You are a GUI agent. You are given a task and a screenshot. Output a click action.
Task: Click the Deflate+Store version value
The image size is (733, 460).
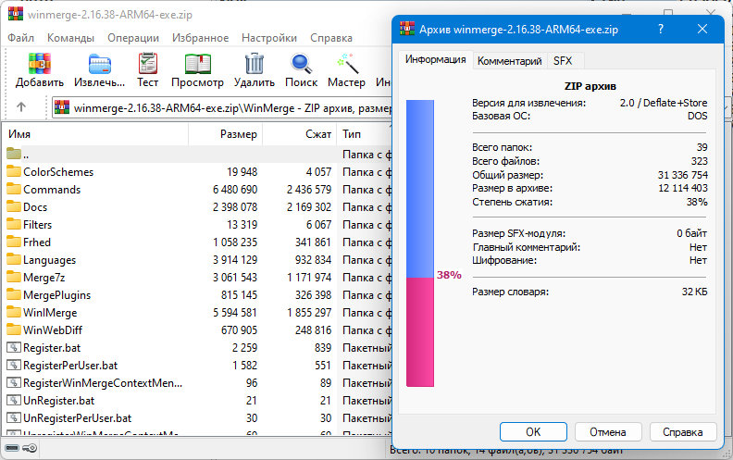[664, 103]
